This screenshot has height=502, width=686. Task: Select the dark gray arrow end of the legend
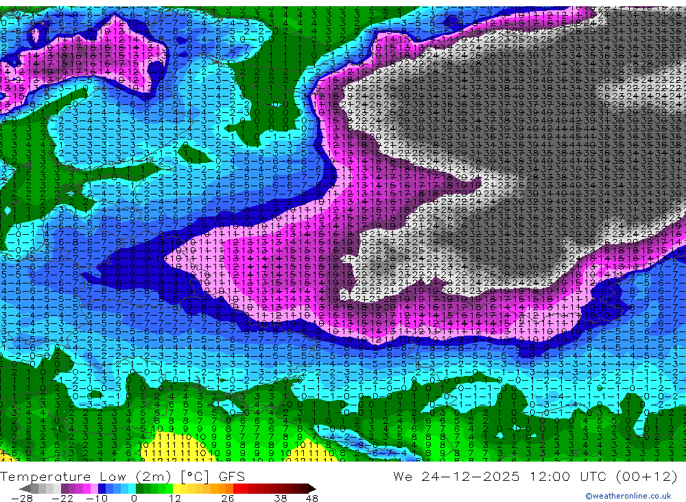click(x=25, y=488)
